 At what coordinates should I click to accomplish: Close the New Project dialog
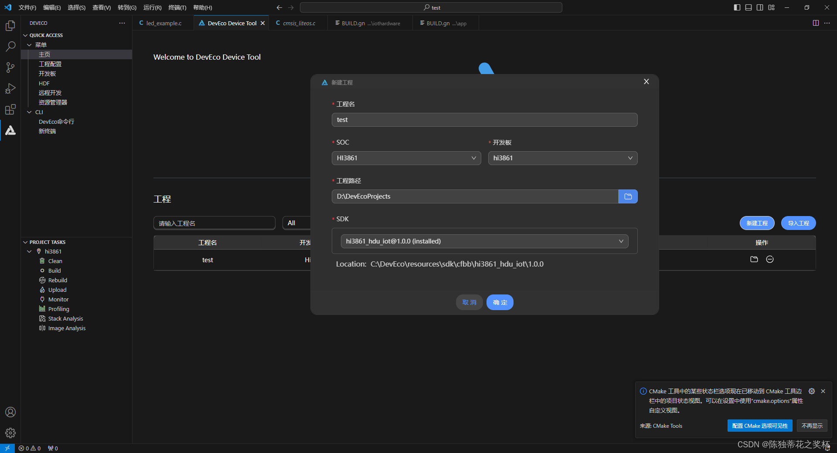(x=646, y=82)
